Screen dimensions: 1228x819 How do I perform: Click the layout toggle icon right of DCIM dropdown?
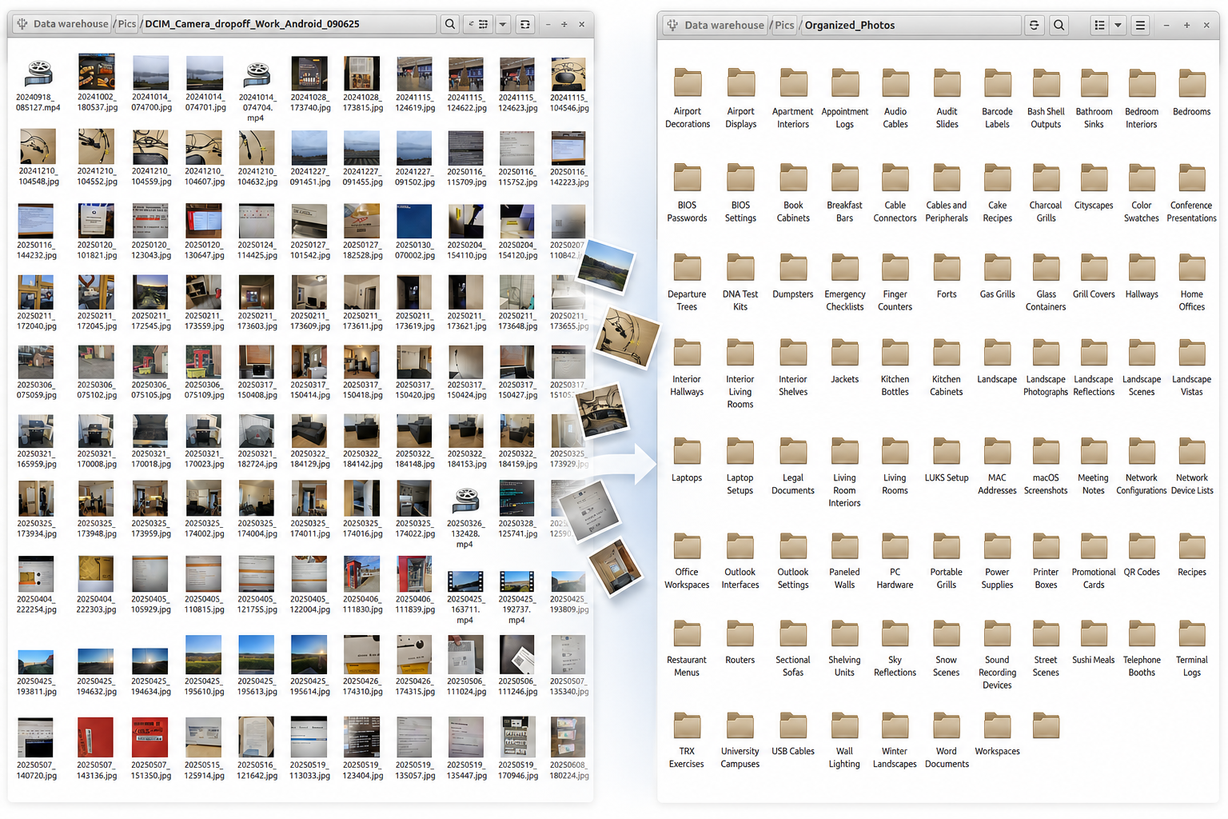click(x=525, y=24)
